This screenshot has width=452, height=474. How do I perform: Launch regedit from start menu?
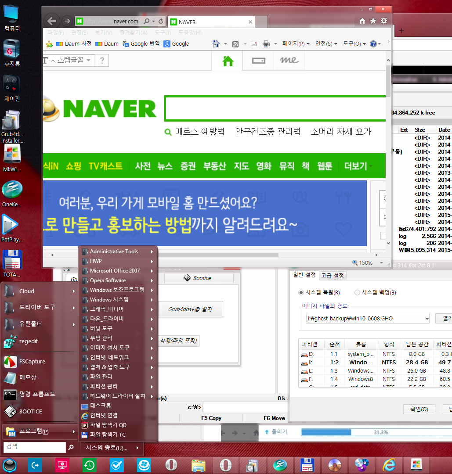tap(39, 341)
